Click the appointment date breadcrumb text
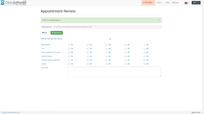The height and width of the screenshot is (114, 204). click(x=73, y=27)
